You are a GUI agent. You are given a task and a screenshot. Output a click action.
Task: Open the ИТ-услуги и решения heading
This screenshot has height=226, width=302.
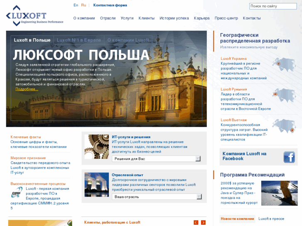click(x=131, y=137)
